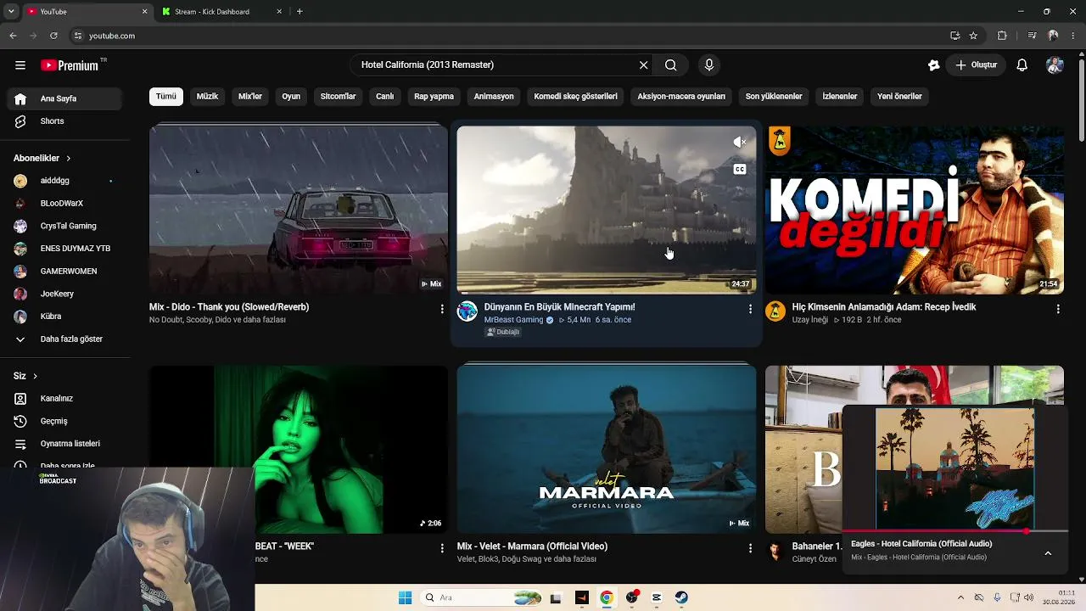
Task: Open more options for the Dido mix
Action: click(x=442, y=310)
